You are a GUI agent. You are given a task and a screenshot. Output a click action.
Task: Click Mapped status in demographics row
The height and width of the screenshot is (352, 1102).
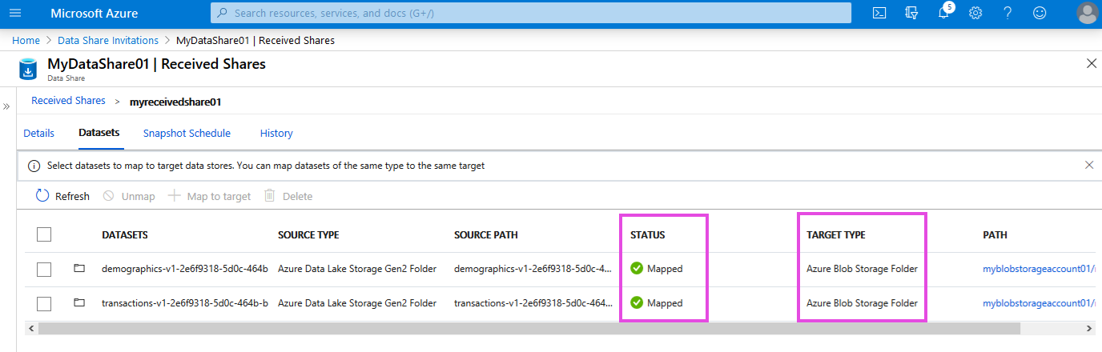[x=657, y=269]
